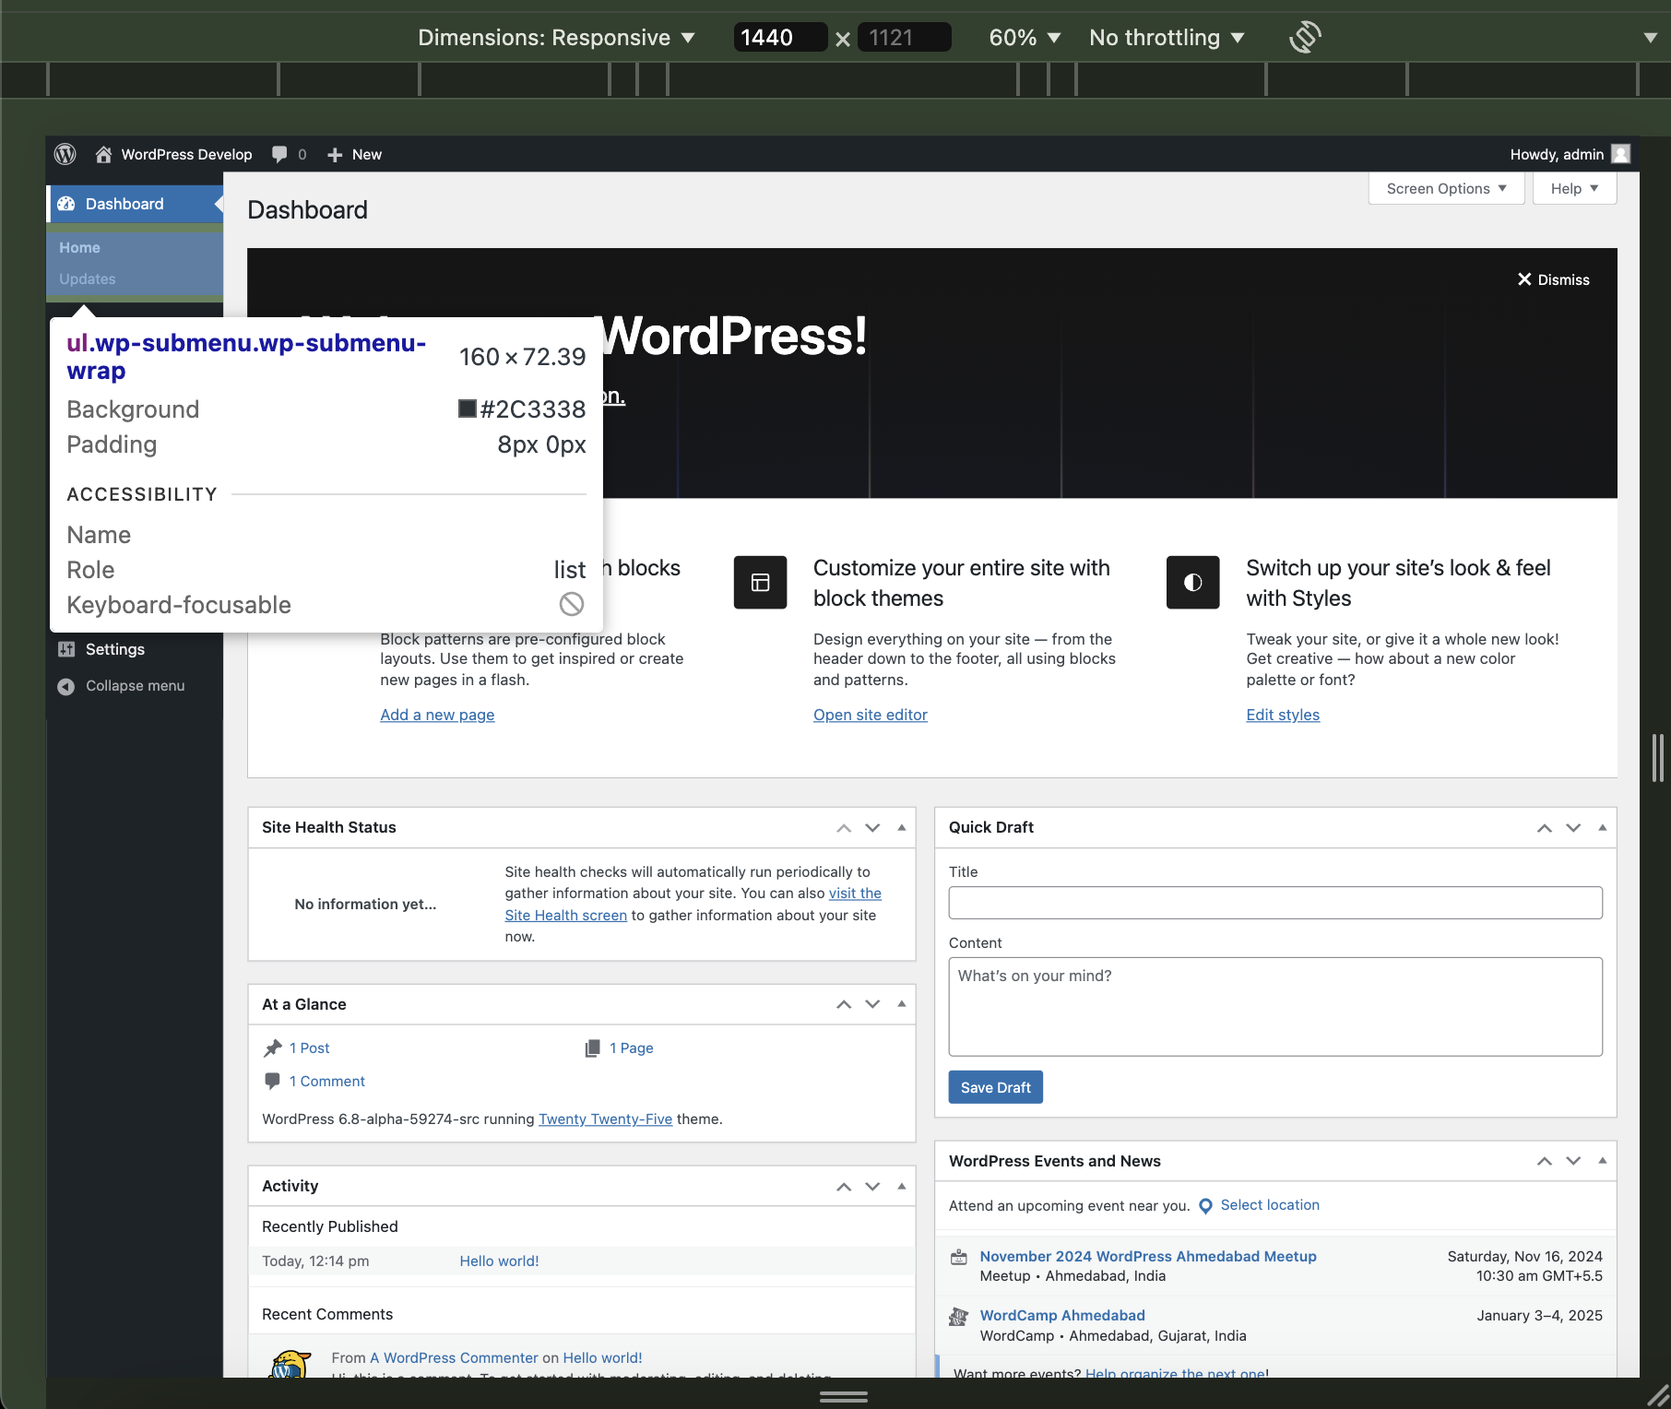Collapse the At a Glance panel

[902, 1004]
